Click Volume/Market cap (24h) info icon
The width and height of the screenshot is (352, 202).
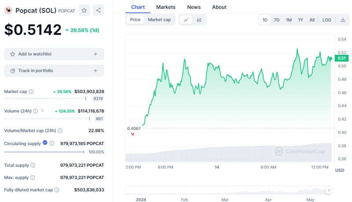(60, 130)
